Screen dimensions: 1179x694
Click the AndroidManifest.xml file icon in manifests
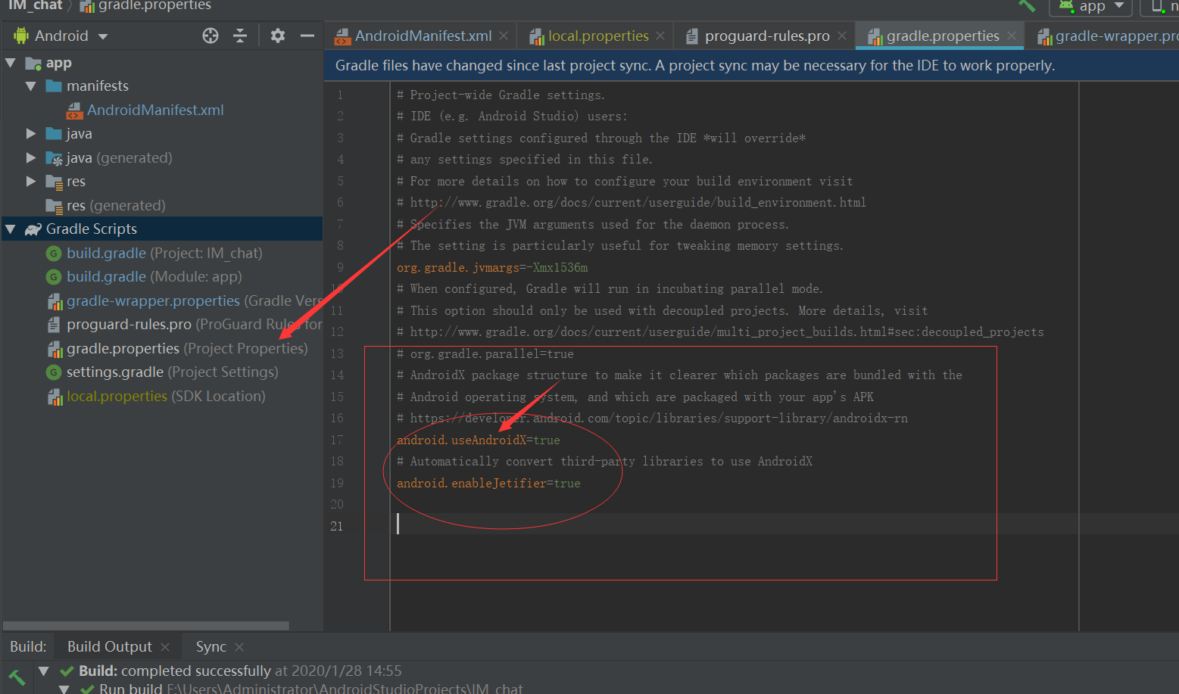75,110
